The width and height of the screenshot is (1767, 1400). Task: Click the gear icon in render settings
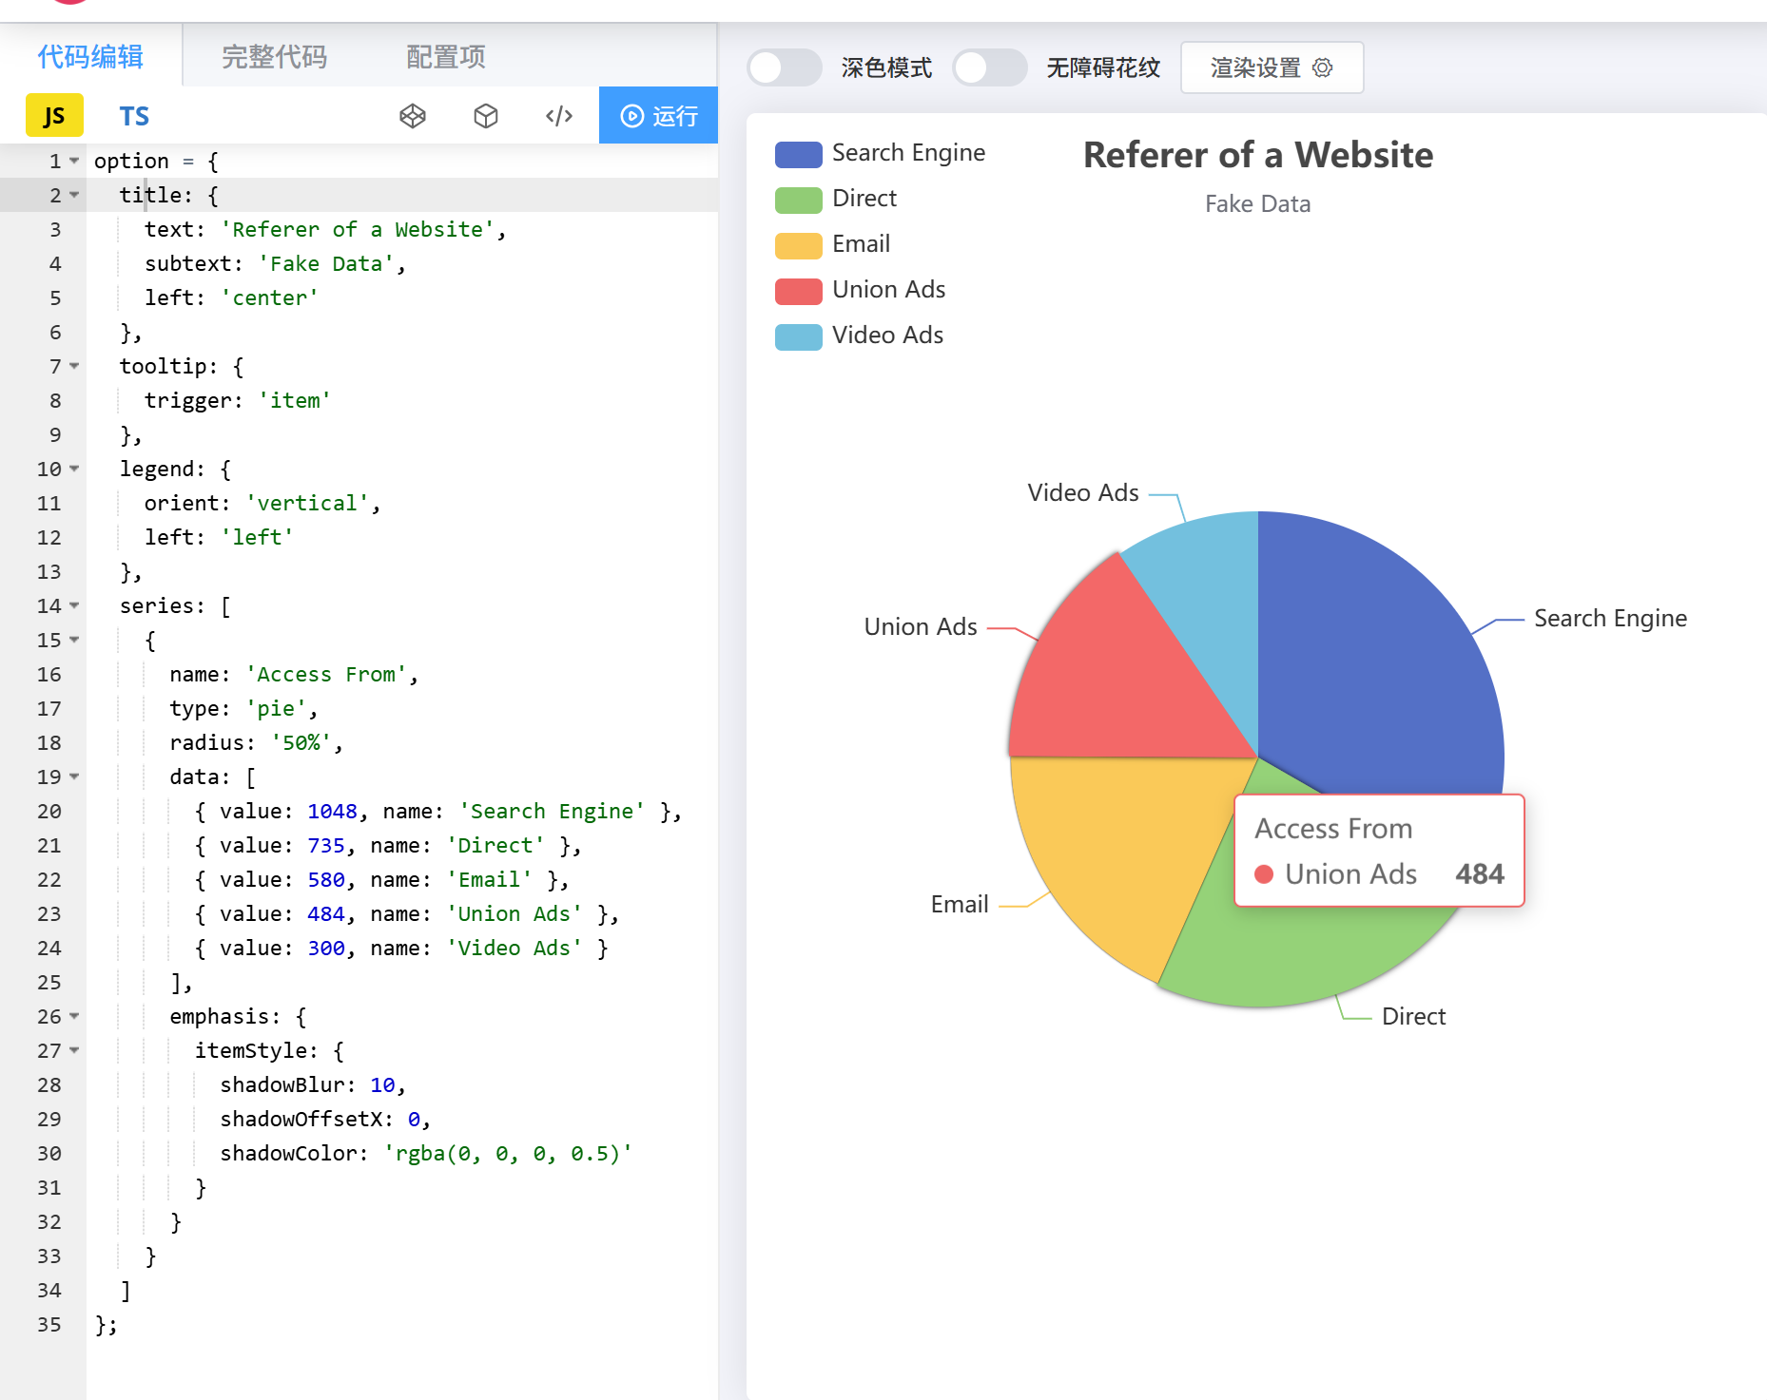pos(1323,67)
